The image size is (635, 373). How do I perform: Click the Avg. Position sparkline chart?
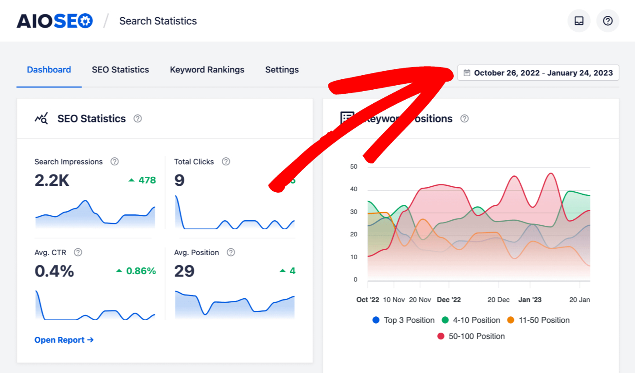click(x=235, y=305)
